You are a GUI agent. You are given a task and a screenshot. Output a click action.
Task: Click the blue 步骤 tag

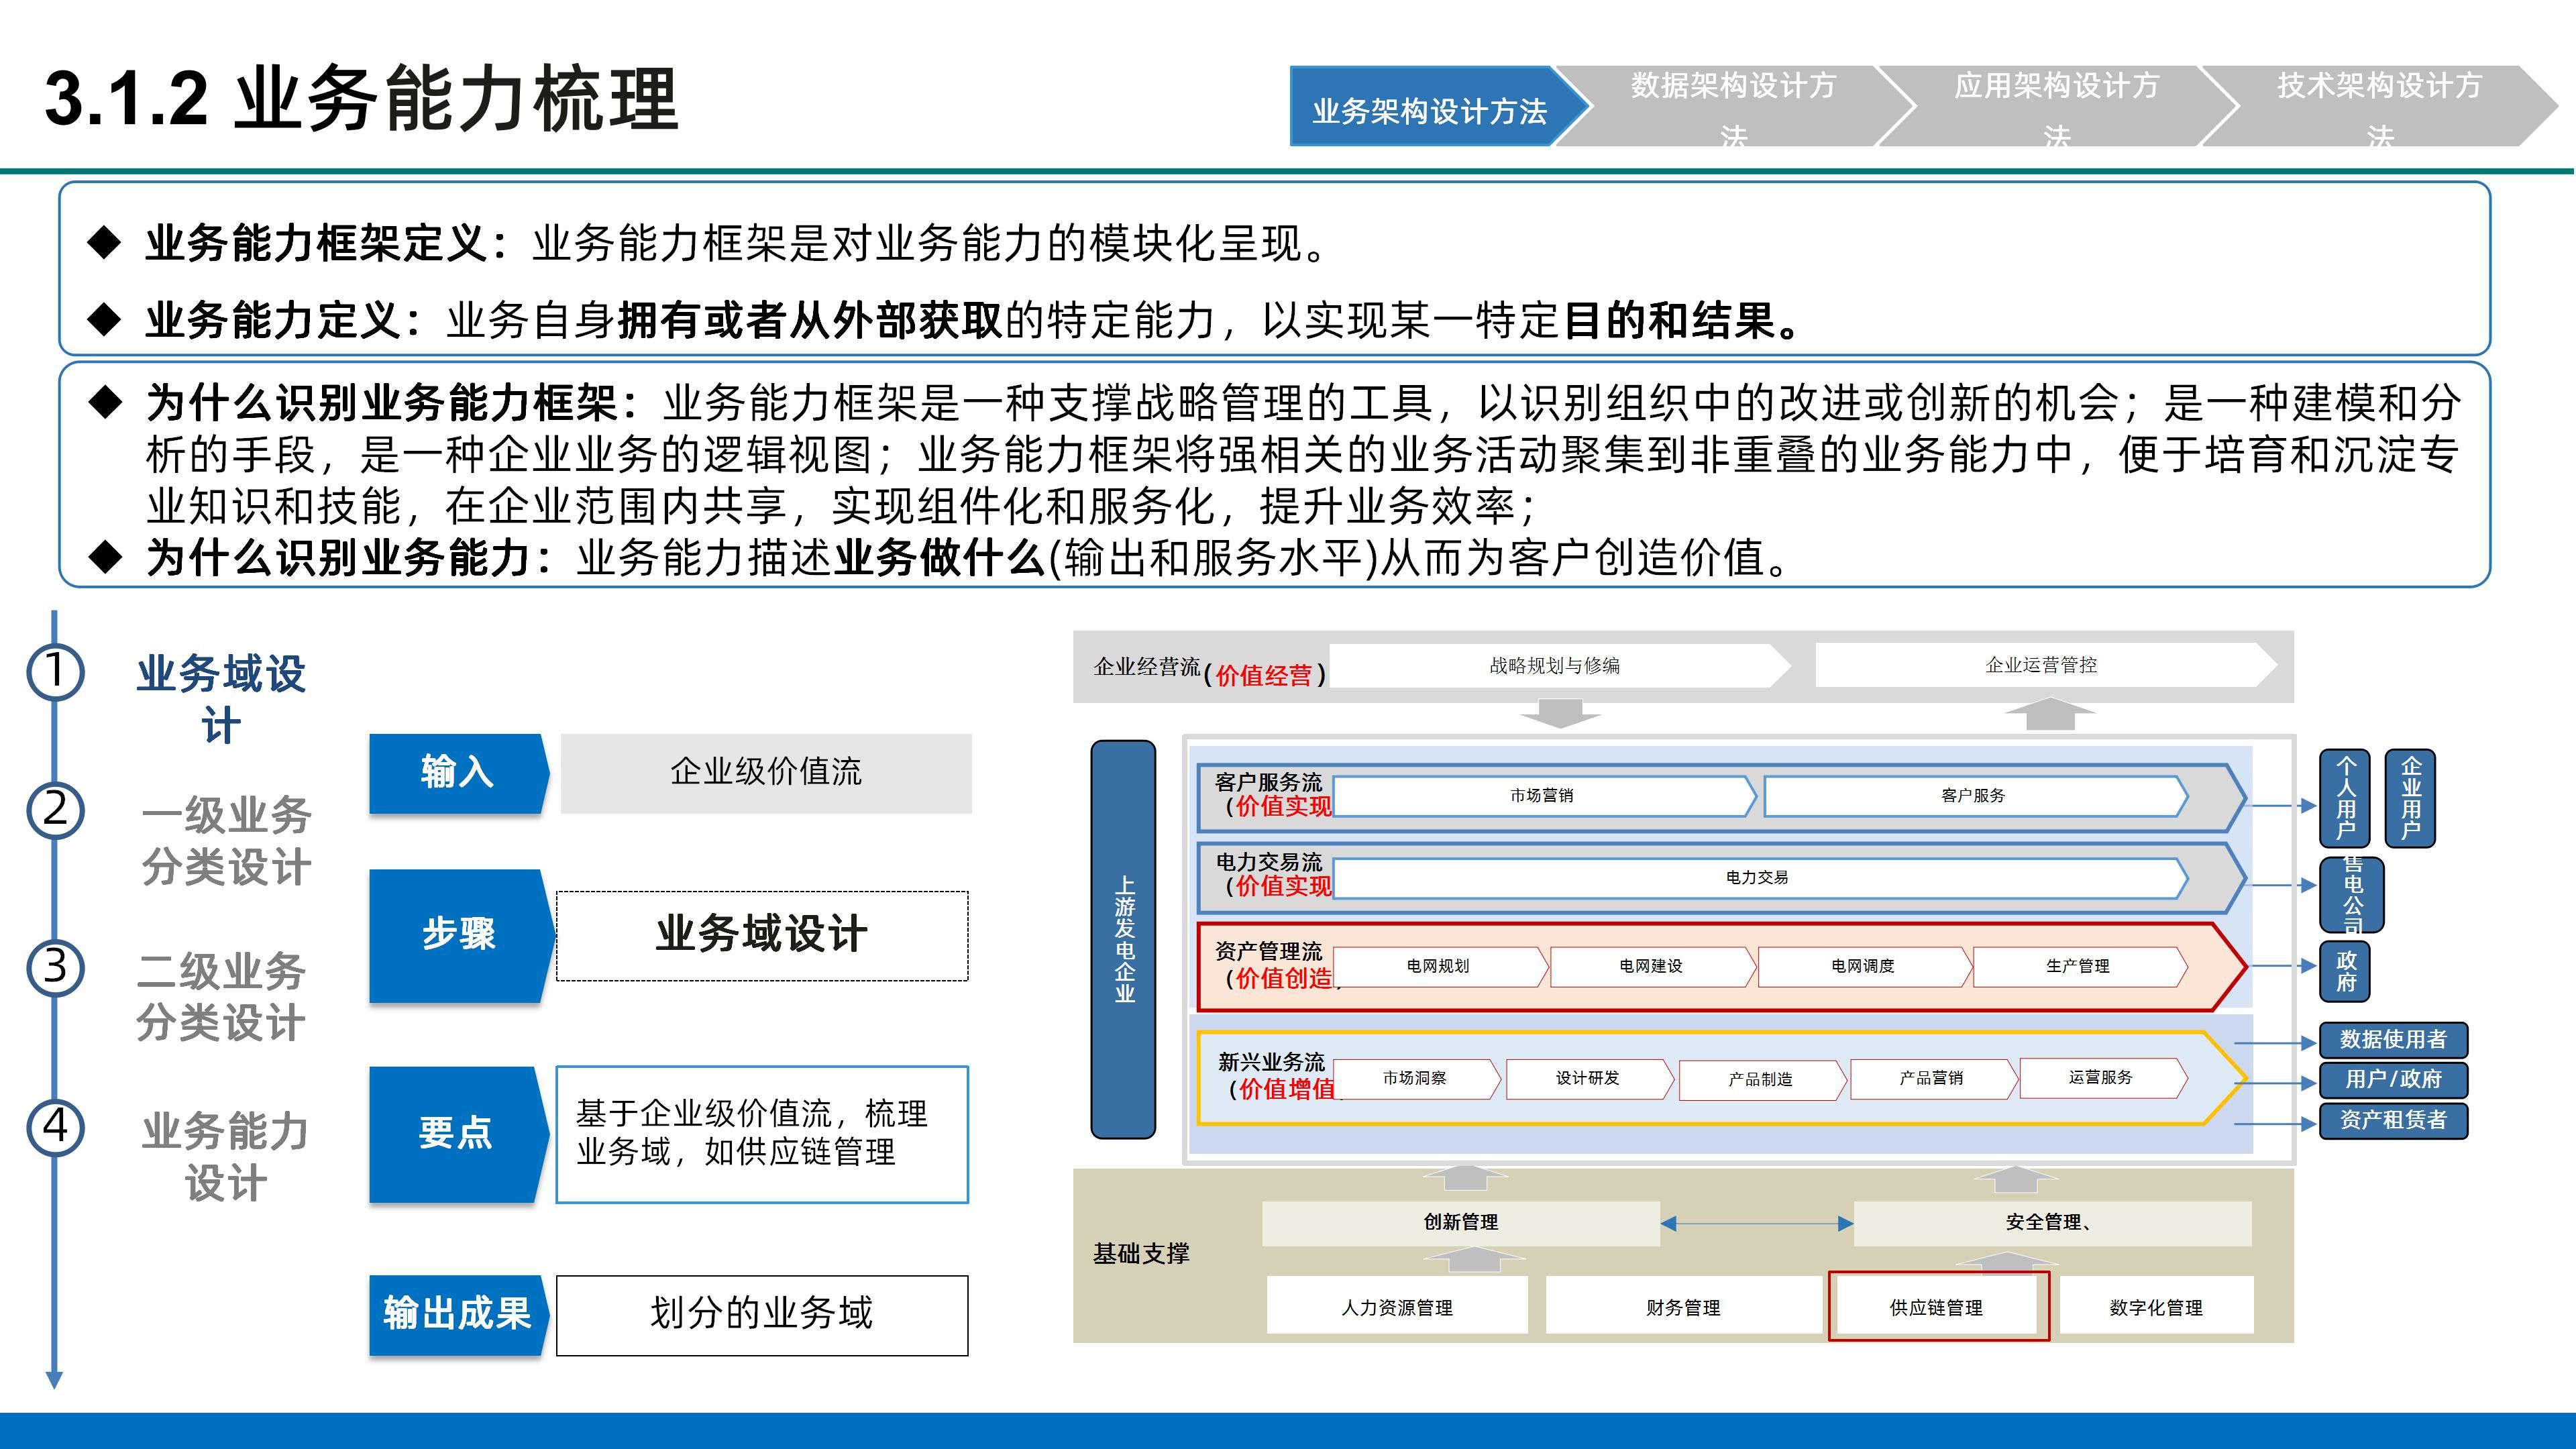[461, 935]
